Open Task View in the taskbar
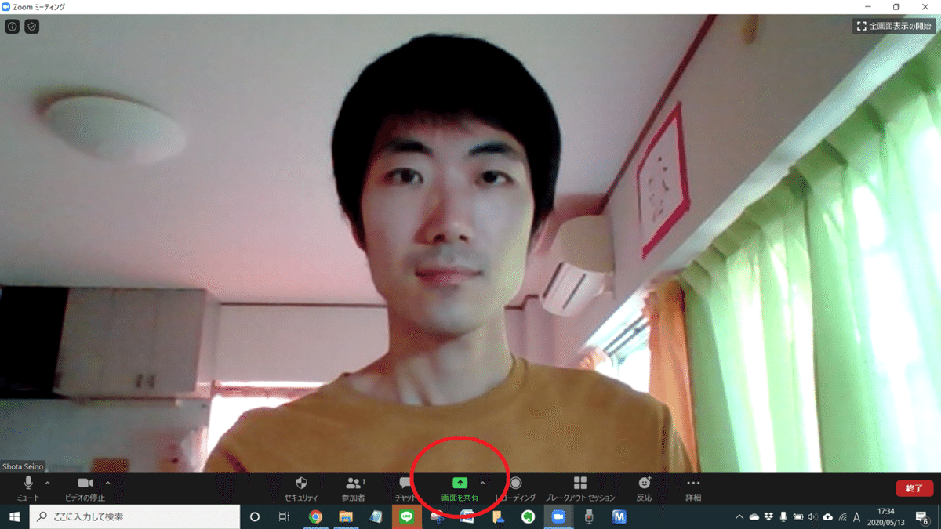This screenshot has height=529, width=941. [x=285, y=516]
